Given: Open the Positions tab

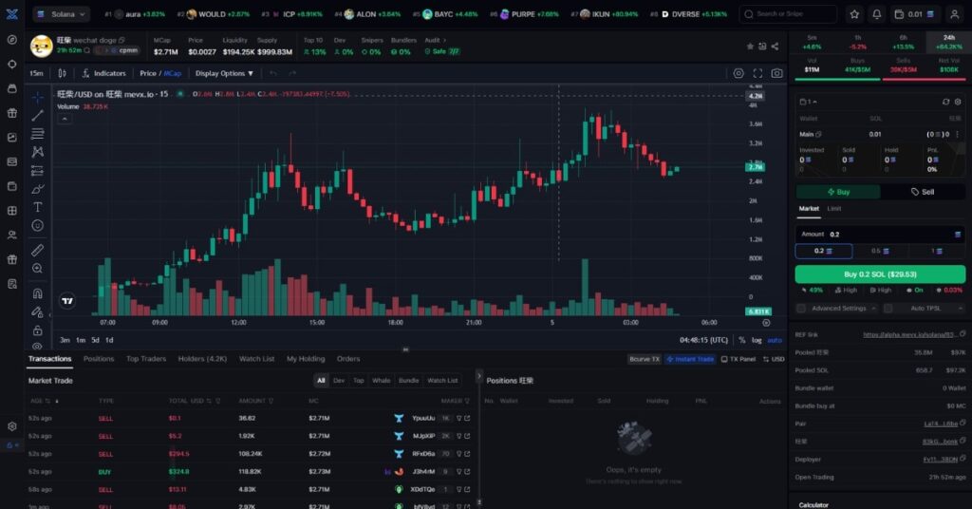Looking at the screenshot, I should (99, 359).
